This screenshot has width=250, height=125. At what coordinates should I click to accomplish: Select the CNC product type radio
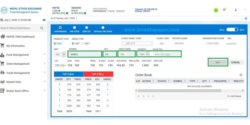pos(55,43)
